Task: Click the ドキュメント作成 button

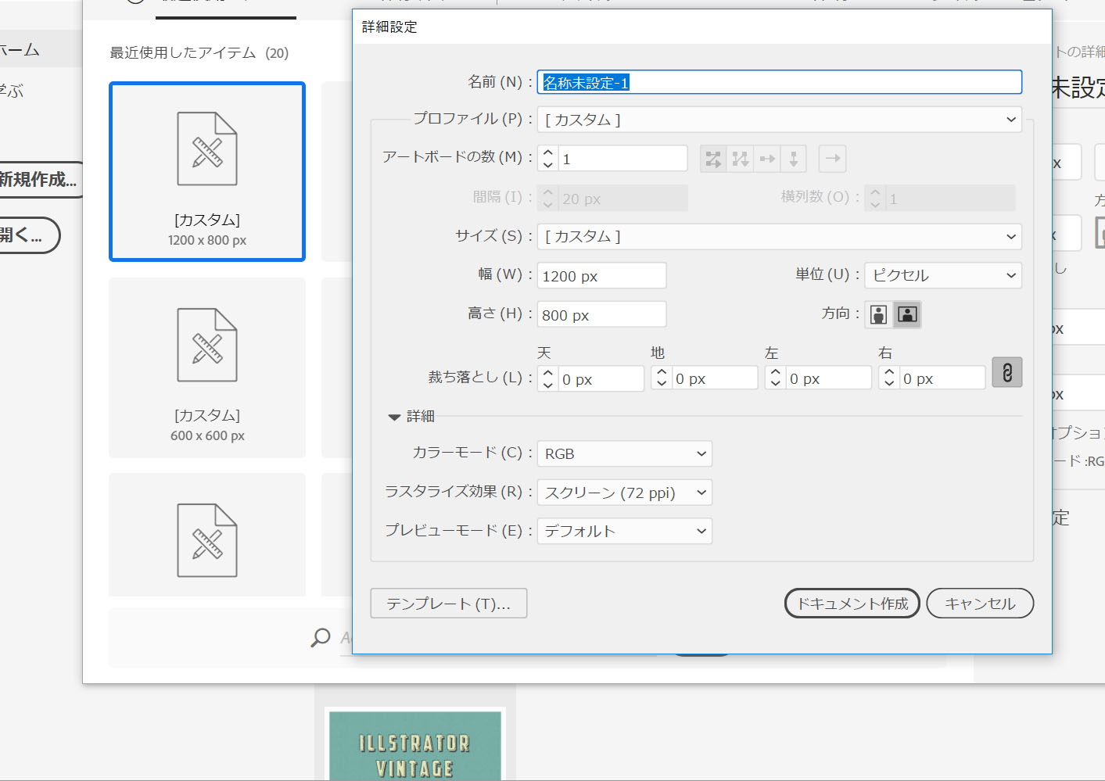Action: click(x=852, y=604)
